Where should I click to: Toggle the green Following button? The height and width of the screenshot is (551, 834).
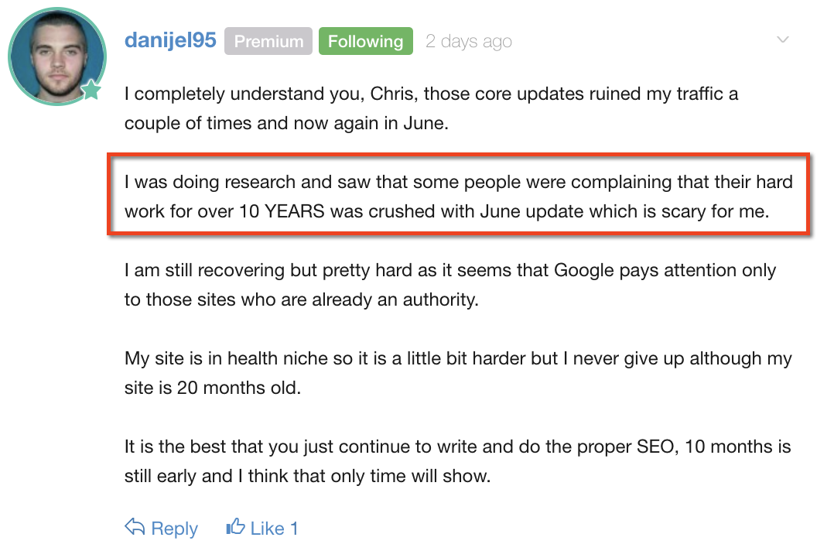pyautogui.click(x=366, y=41)
